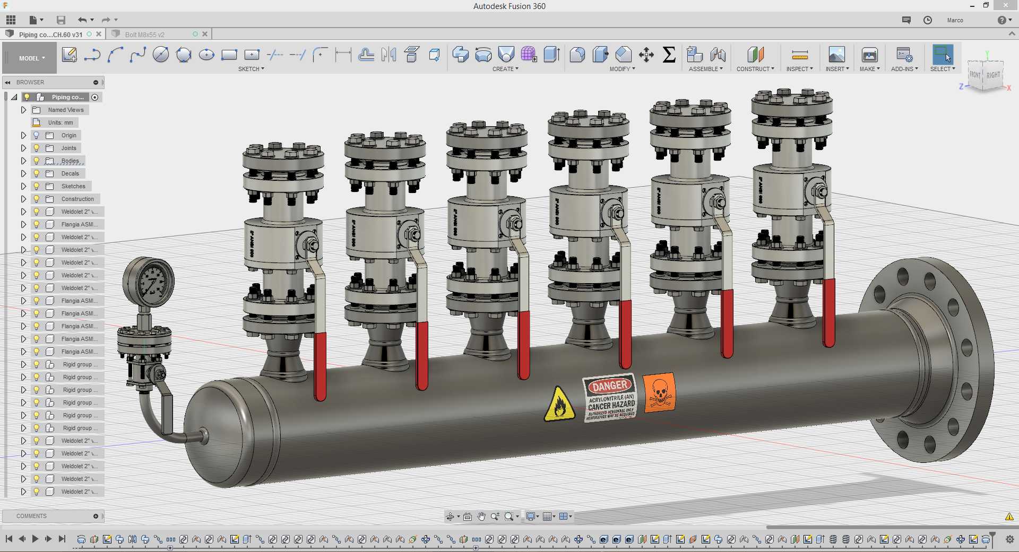Use the sketch Mirror tool
The width and height of the screenshot is (1019, 552).
click(x=388, y=55)
